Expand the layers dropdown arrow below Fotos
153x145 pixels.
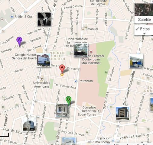pos(145,34)
